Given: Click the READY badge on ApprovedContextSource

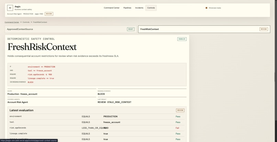Looking at the screenshot, I should point(131,29).
